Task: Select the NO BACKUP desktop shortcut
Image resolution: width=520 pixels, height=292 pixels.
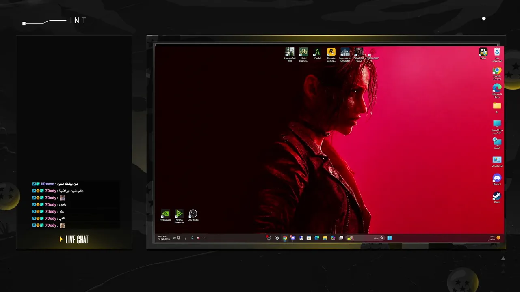Action: pos(373,54)
